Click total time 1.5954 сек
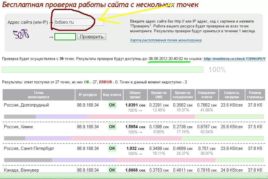Viewport: 268px width, 179px height. [135, 127]
